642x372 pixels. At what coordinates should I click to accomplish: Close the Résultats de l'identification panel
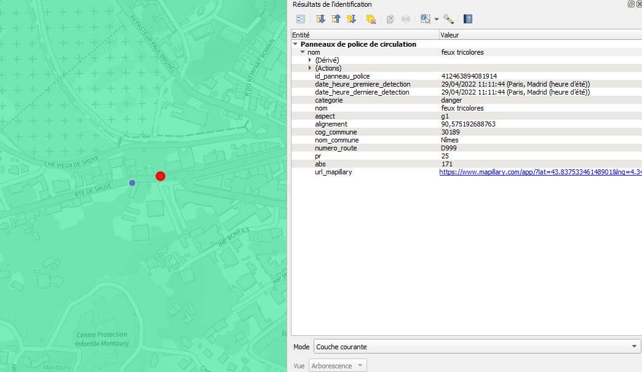click(639, 4)
